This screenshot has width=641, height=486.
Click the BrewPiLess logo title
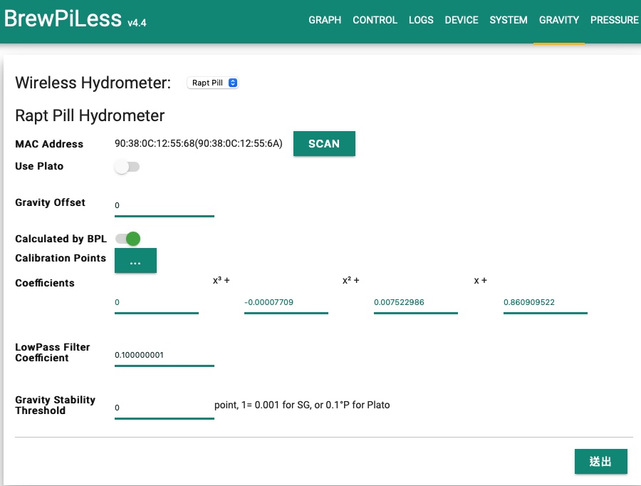tap(63, 19)
